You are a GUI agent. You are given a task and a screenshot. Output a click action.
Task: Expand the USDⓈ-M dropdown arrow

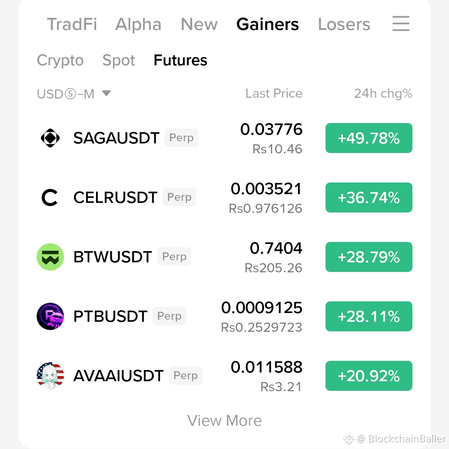pos(106,94)
